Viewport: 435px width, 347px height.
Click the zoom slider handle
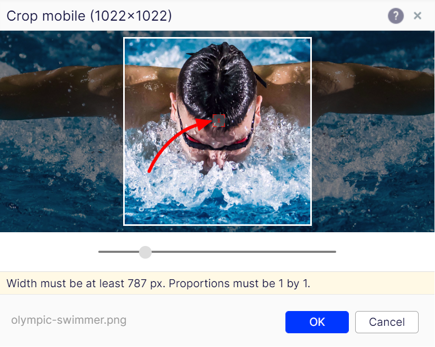click(145, 252)
